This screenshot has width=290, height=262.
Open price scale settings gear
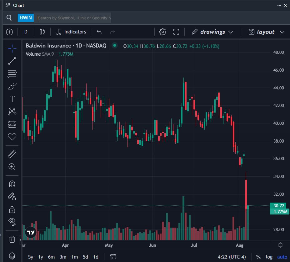pyautogui.click(x=280, y=245)
